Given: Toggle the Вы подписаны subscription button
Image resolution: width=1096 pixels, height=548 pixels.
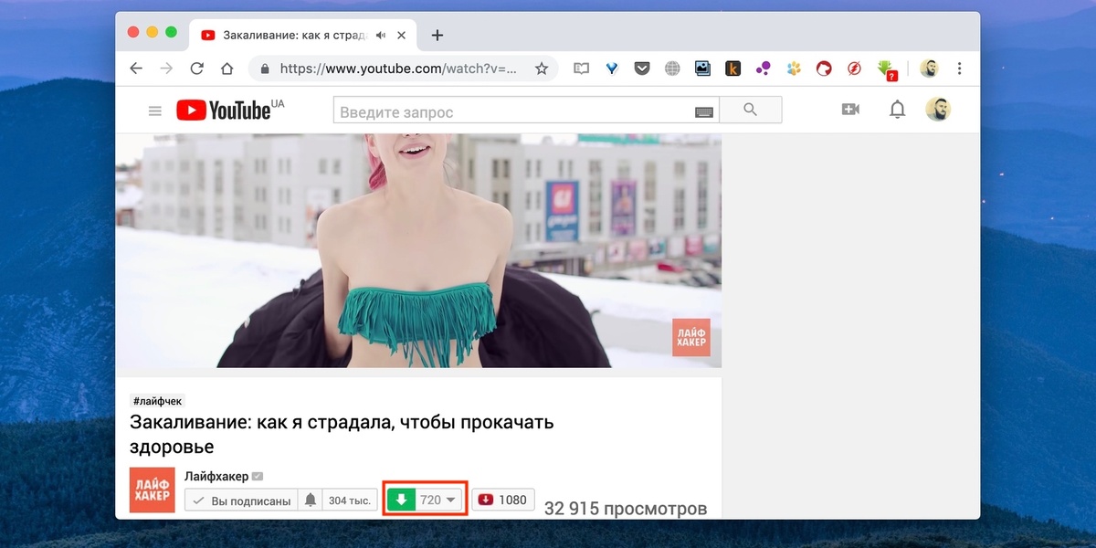Looking at the screenshot, I should point(241,501).
